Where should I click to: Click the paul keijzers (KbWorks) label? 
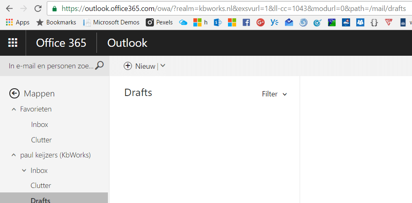[x=55, y=155]
